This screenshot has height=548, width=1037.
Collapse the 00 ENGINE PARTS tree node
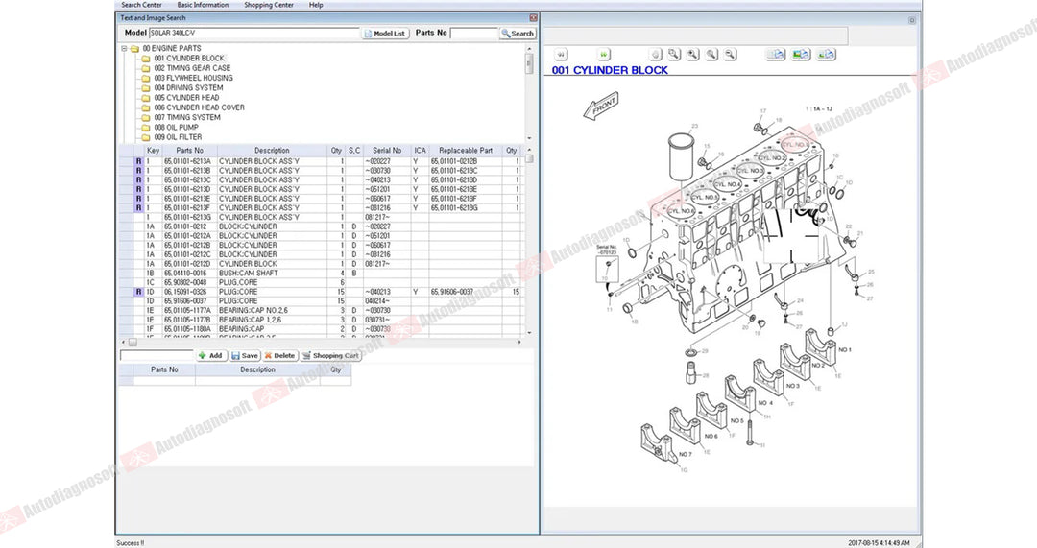pos(124,48)
